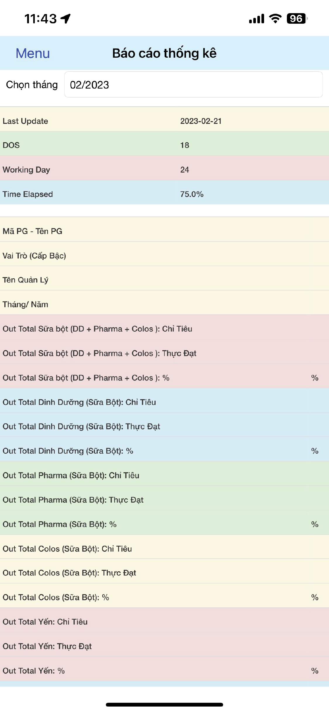329x713 pixels.
Task: Tap the Time Elapsed row
Action: [164, 194]
